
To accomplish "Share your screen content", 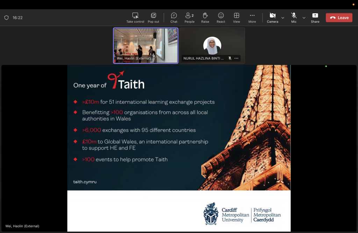I will click(x=315, y=18).
